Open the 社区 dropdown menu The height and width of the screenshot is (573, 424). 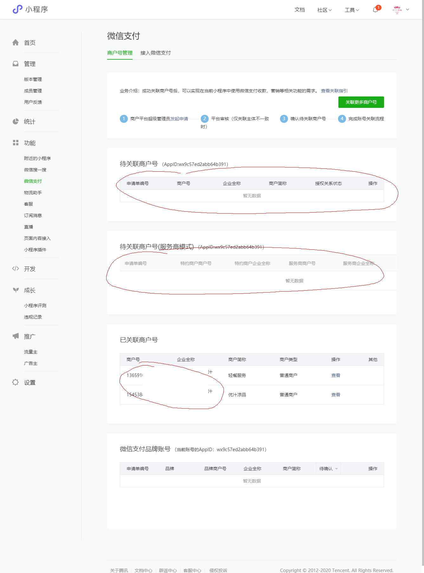[324, 10]
